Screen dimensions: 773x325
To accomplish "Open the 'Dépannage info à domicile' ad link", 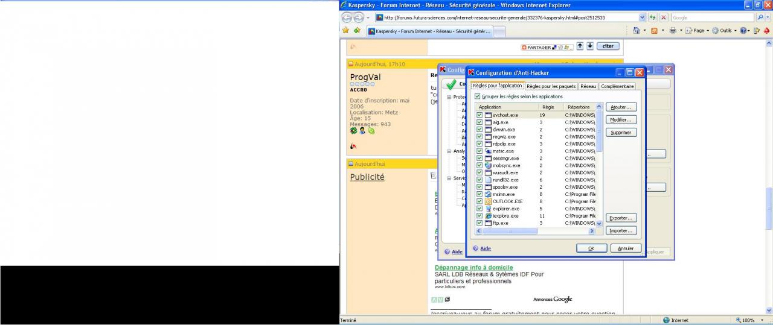I will click(x=473, y=267).
